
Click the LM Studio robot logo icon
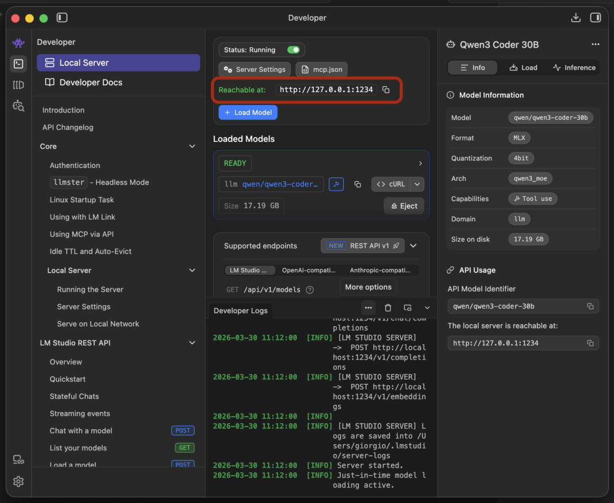coord(18,43)
